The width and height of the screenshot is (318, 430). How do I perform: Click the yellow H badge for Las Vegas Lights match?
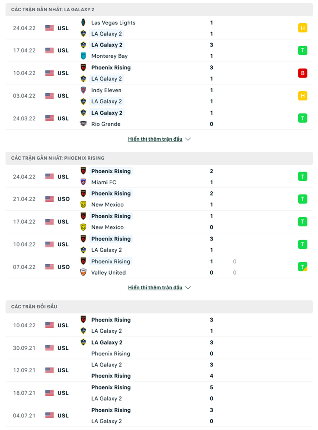point(303,28)
